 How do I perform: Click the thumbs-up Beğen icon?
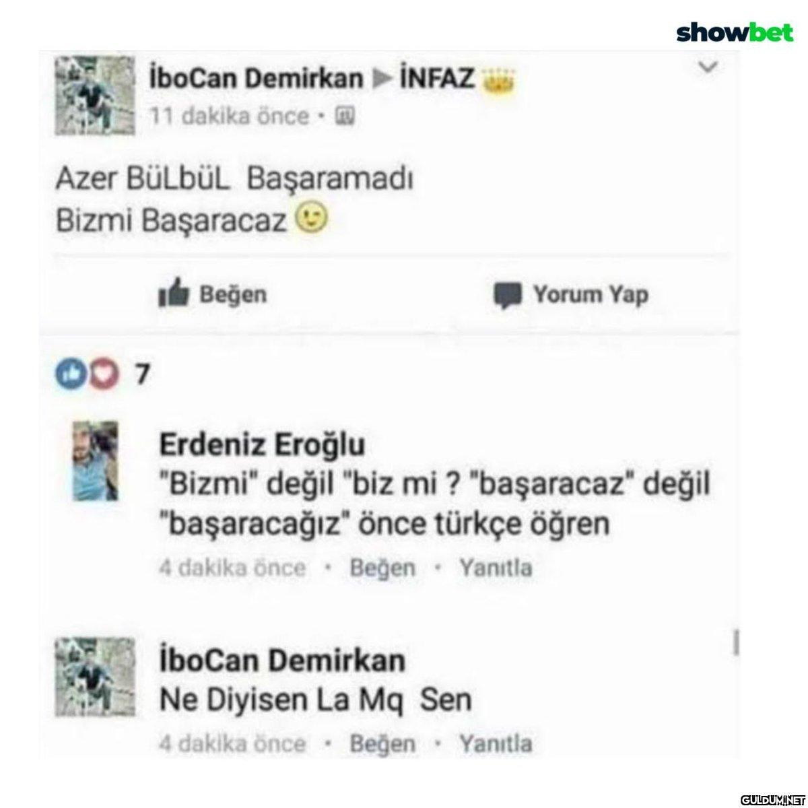tap(174, 294)
